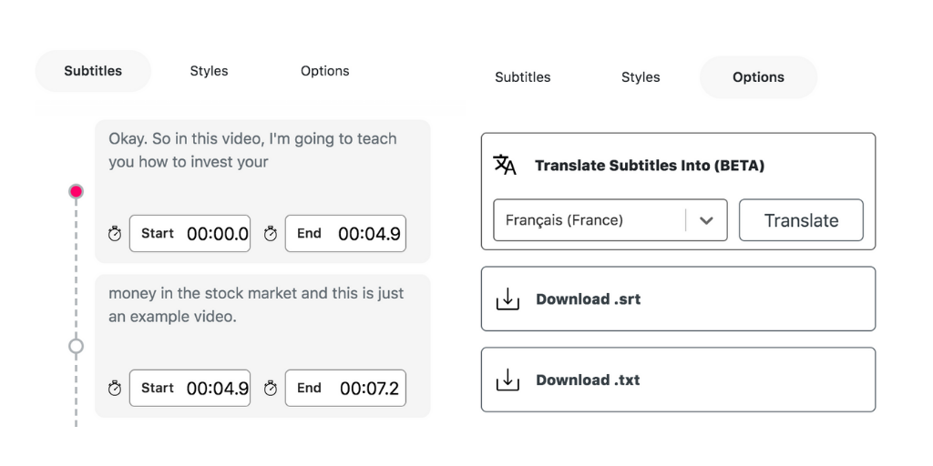Expand the language dropdown chevron
Screen dimensions: 933x466
(x=706, y=220)
